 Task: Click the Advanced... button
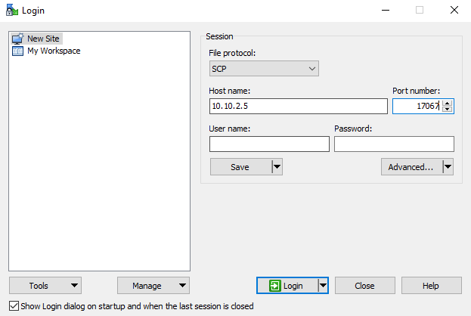click(x=411, y=167)
